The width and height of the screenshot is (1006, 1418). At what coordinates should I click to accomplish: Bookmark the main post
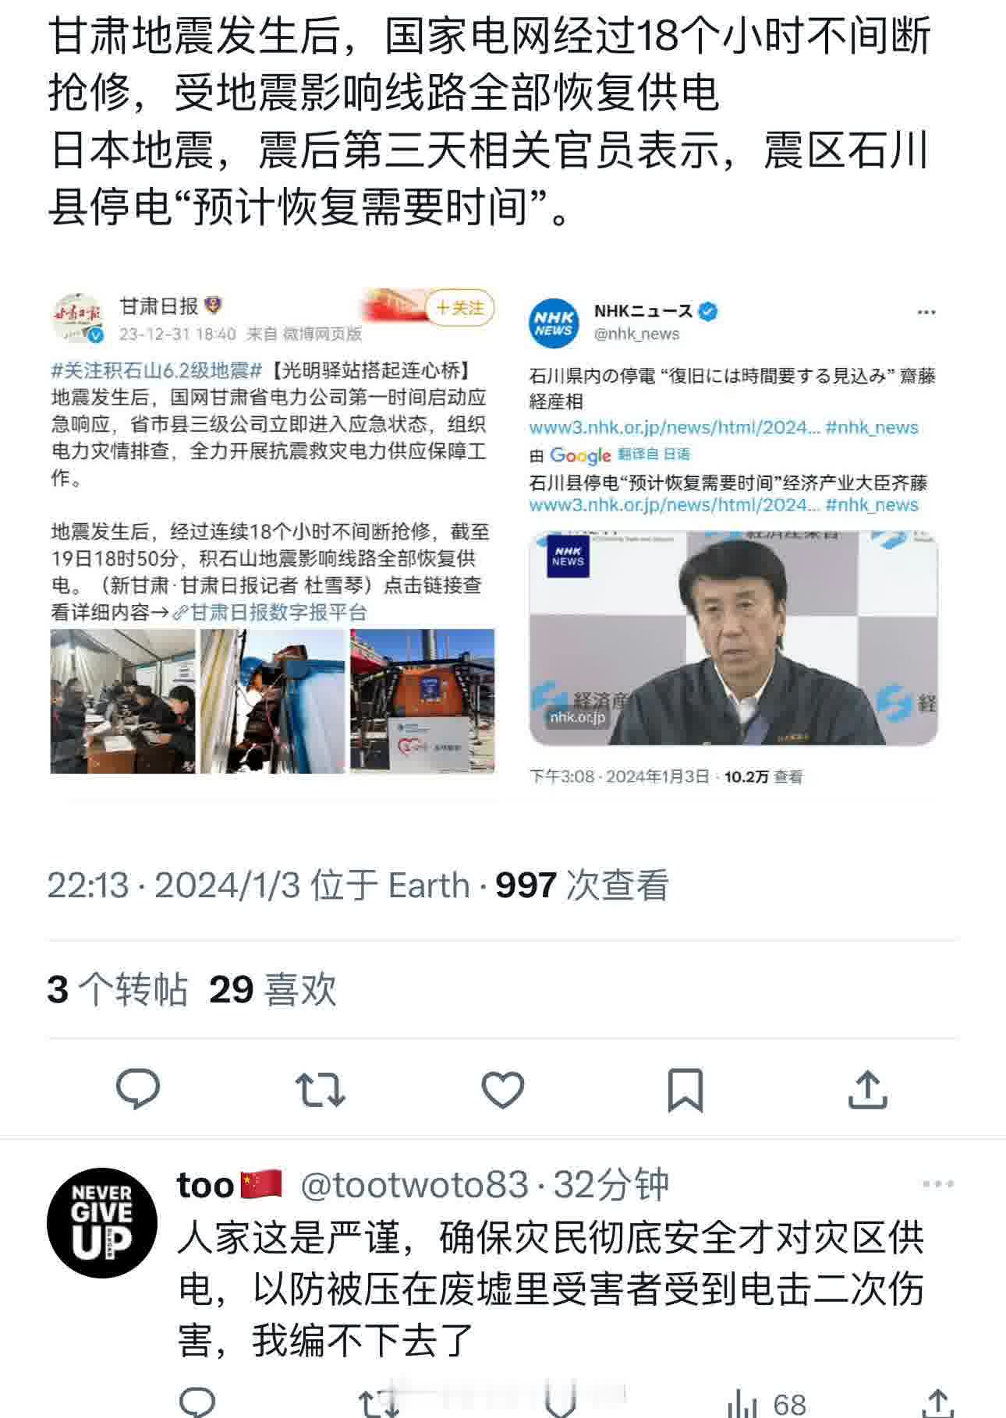click(685, 1090)
